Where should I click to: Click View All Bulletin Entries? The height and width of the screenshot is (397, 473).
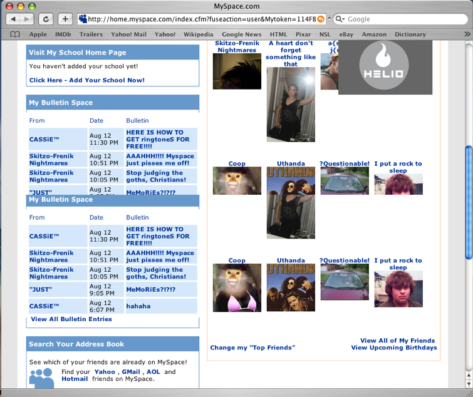click(x=71, y=319)
